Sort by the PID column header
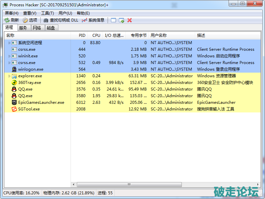 click(82, 35)
